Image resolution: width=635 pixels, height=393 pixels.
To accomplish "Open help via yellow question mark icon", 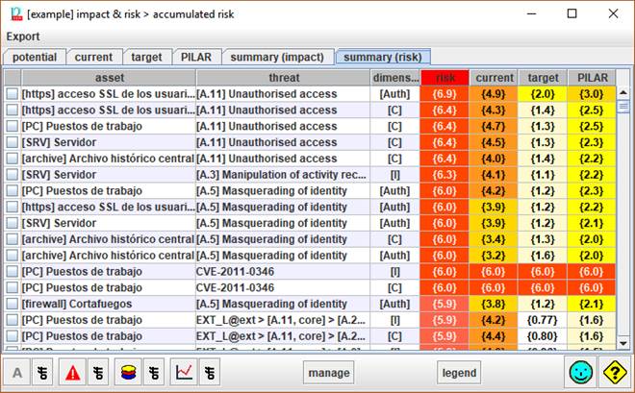I will click(613, 373).
